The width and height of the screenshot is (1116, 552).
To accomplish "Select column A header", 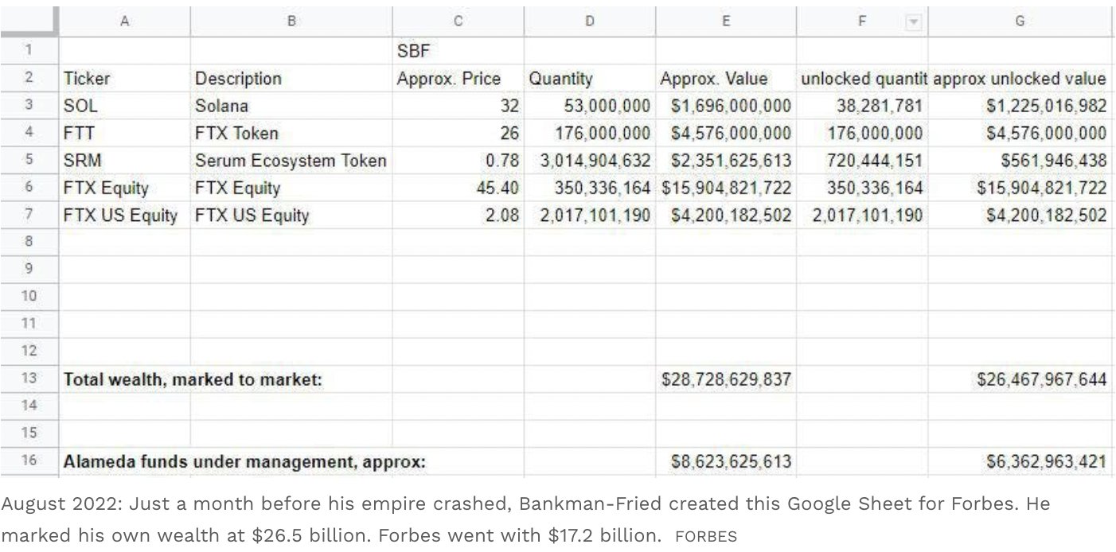I will tap(125, 22).
